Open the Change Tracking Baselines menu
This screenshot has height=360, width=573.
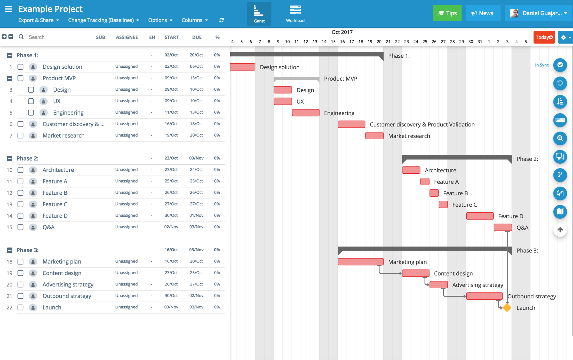[103, 19]
